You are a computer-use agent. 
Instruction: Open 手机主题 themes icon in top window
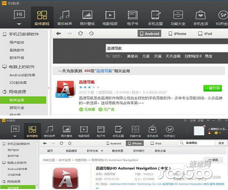155,18
